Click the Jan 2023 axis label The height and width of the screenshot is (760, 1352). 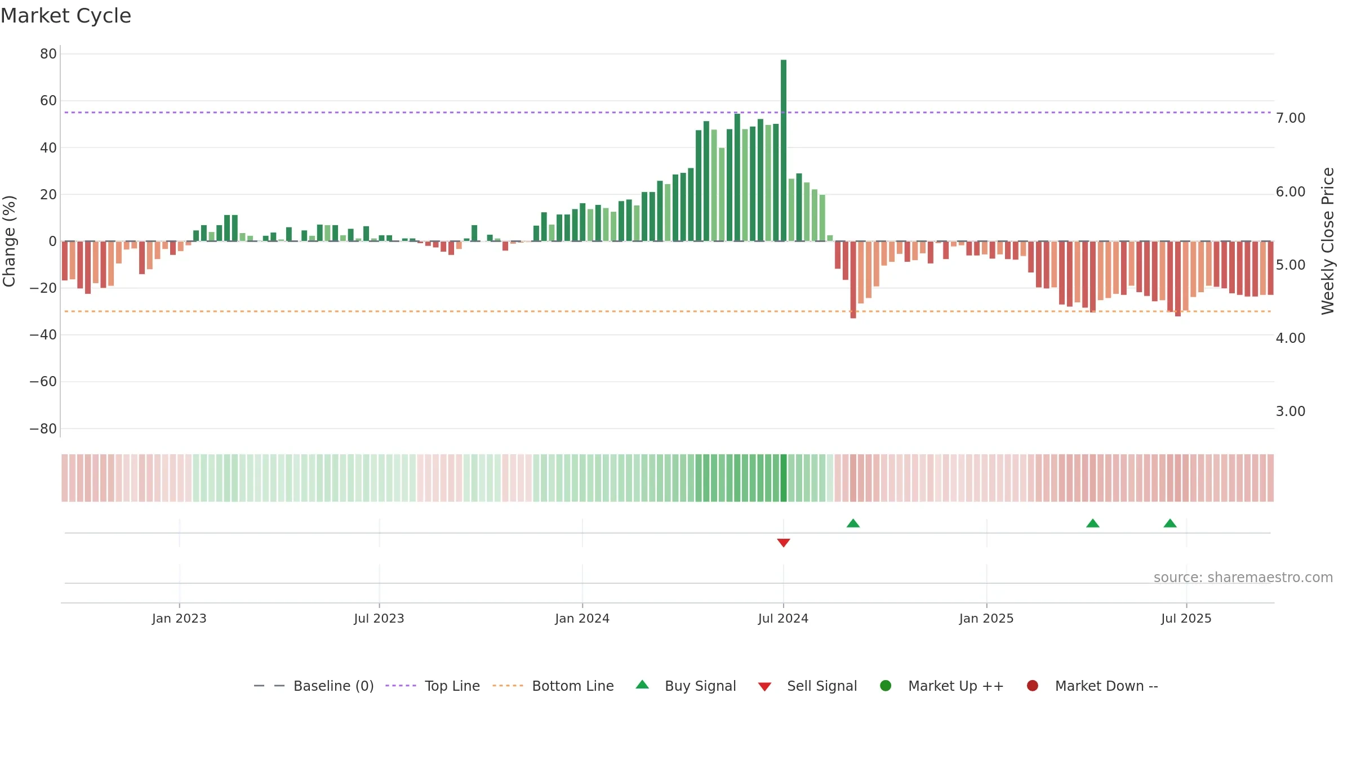tap(179, 619)
